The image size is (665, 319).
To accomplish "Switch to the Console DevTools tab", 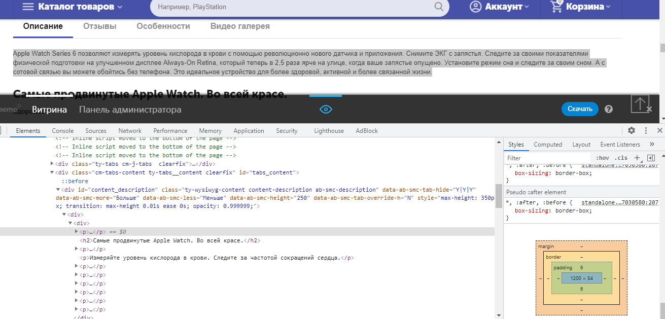I will pos(63,131).
